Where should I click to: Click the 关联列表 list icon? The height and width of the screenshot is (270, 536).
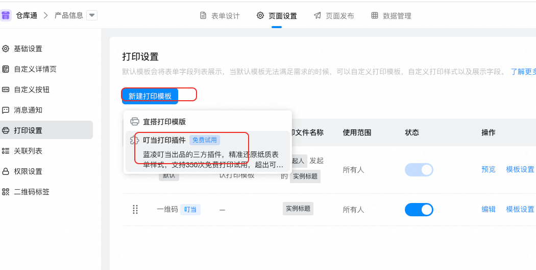(6, 151)
